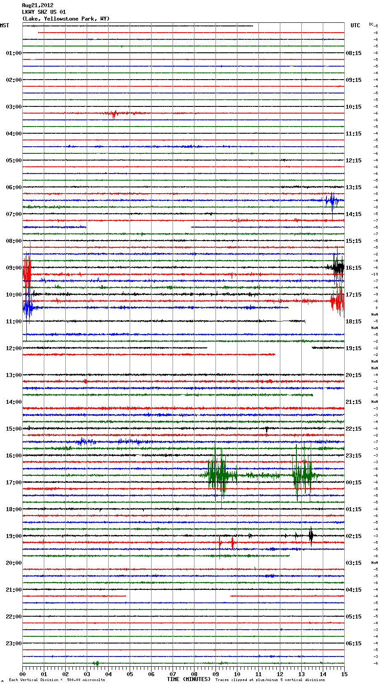Select the 15:00 MST time label

click(13, 429)
